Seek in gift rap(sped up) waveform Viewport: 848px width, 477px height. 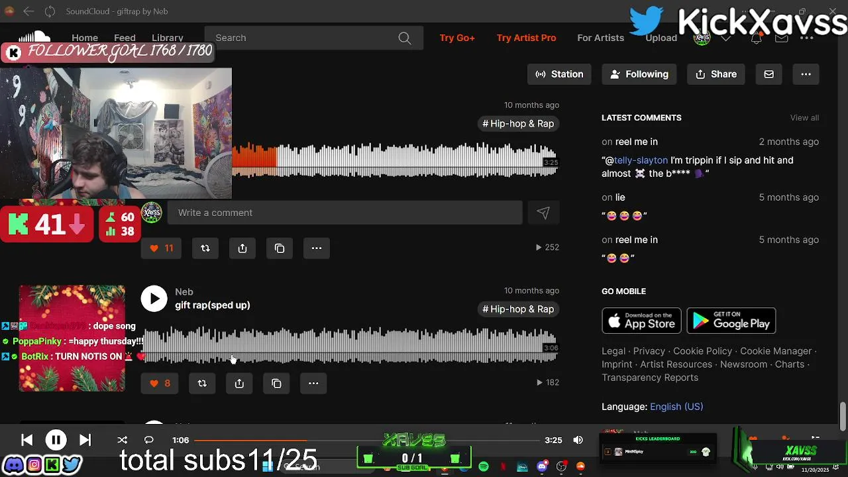point(350,345)
